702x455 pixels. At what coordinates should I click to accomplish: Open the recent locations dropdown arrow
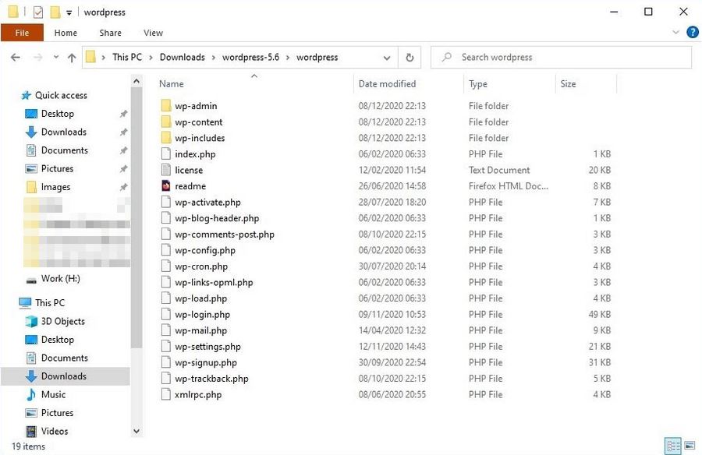[56, 58]
